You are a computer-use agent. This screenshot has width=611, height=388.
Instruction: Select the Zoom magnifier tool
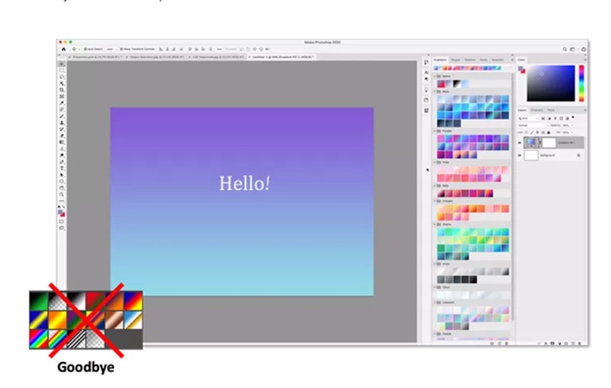tap(61, 195)
